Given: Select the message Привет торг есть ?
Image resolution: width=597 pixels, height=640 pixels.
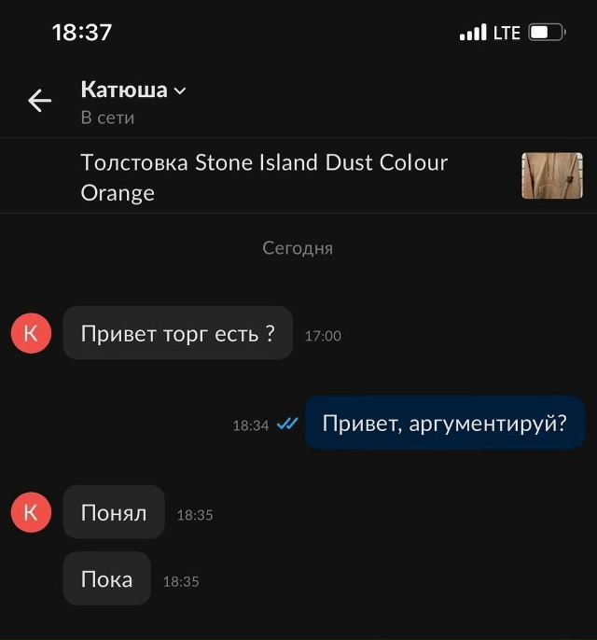Looking at the screenshot, I should [x=178, y=333].
